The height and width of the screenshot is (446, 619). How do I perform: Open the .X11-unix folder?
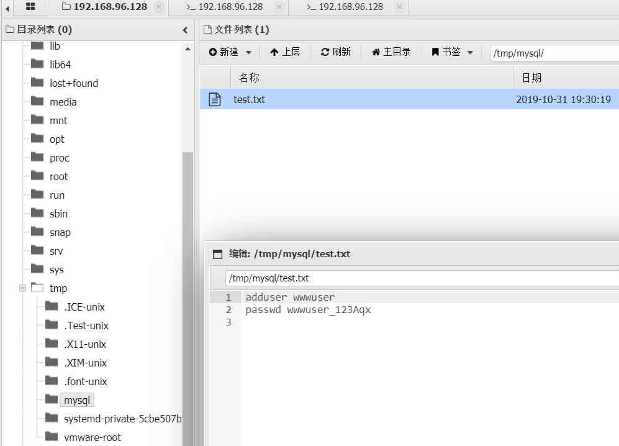pyautogui.click(x=85, y=344)
